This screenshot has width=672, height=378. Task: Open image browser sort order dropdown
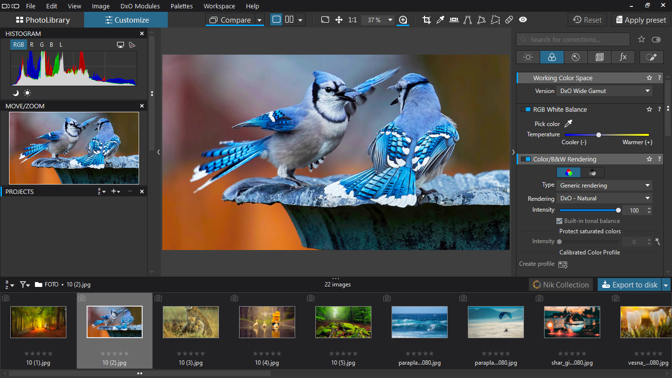coord(9,284)
